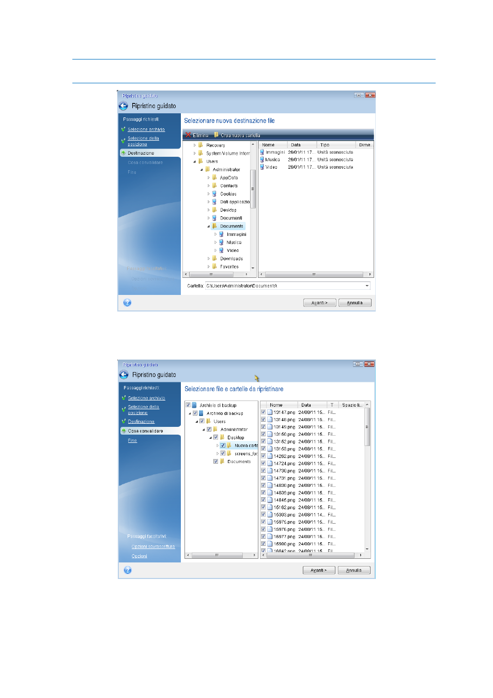This screenshot has height=698, width=493.
Task: Click Annulla in the lower wizard window
Action: [354, 570]
